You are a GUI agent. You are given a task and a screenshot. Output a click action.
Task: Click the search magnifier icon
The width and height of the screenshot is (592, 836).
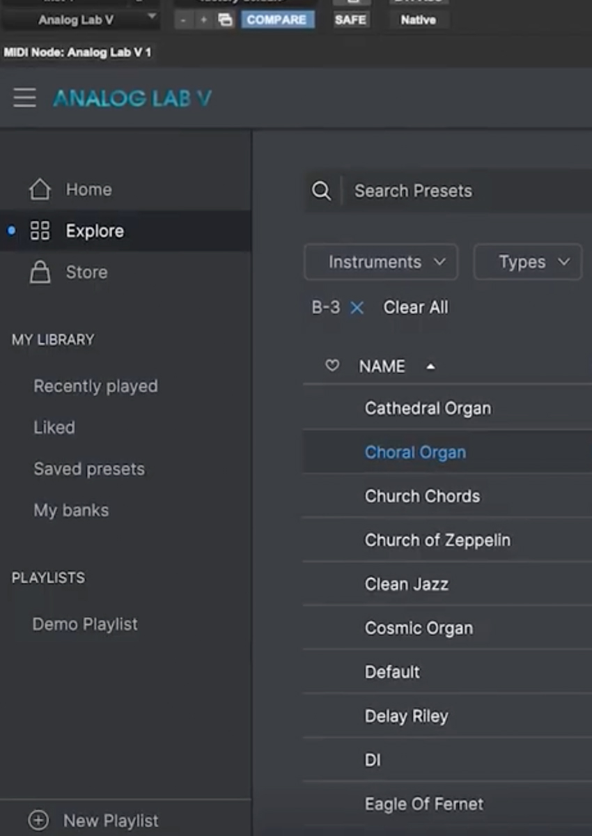click(x=321, y=191)
